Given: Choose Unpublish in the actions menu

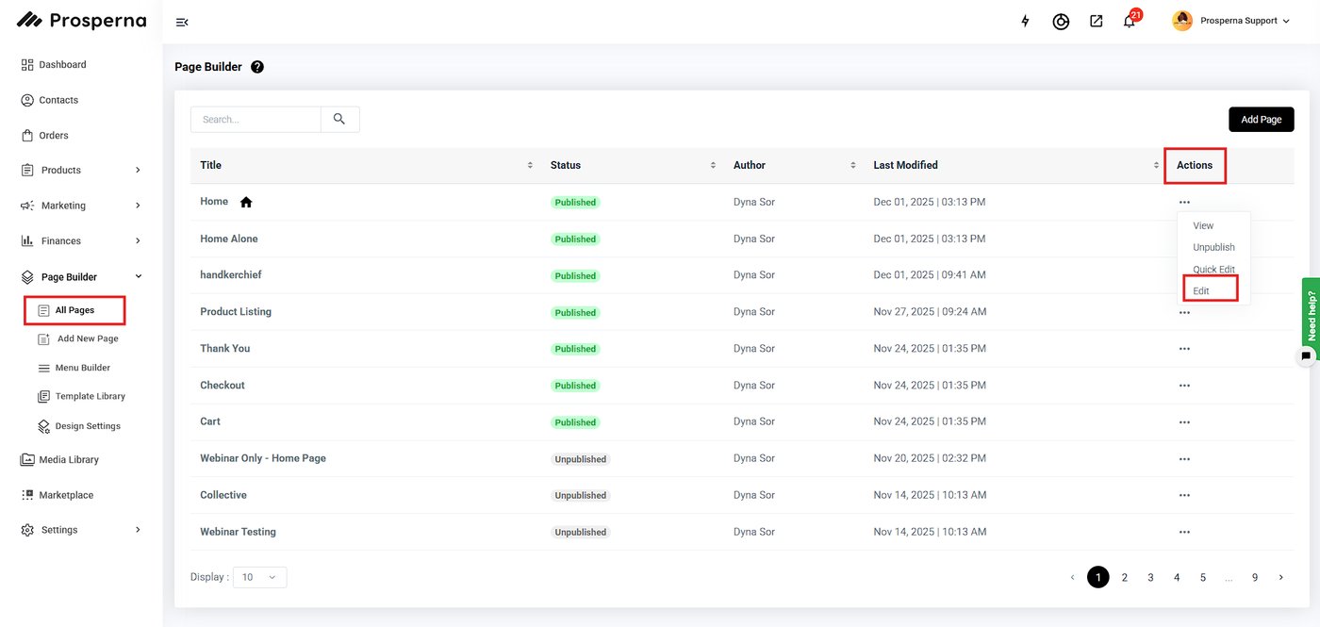Looking at the screenshot, I should click(x=1213, y=247).
